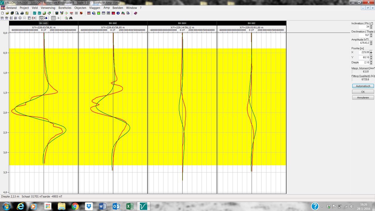Click the blue Info icon in toolbar
The height and width of the screenshot is (211, 375).
point(118,13)
